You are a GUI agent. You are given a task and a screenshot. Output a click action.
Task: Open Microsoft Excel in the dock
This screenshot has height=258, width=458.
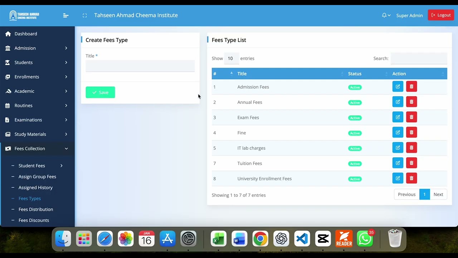pos(218,239)
